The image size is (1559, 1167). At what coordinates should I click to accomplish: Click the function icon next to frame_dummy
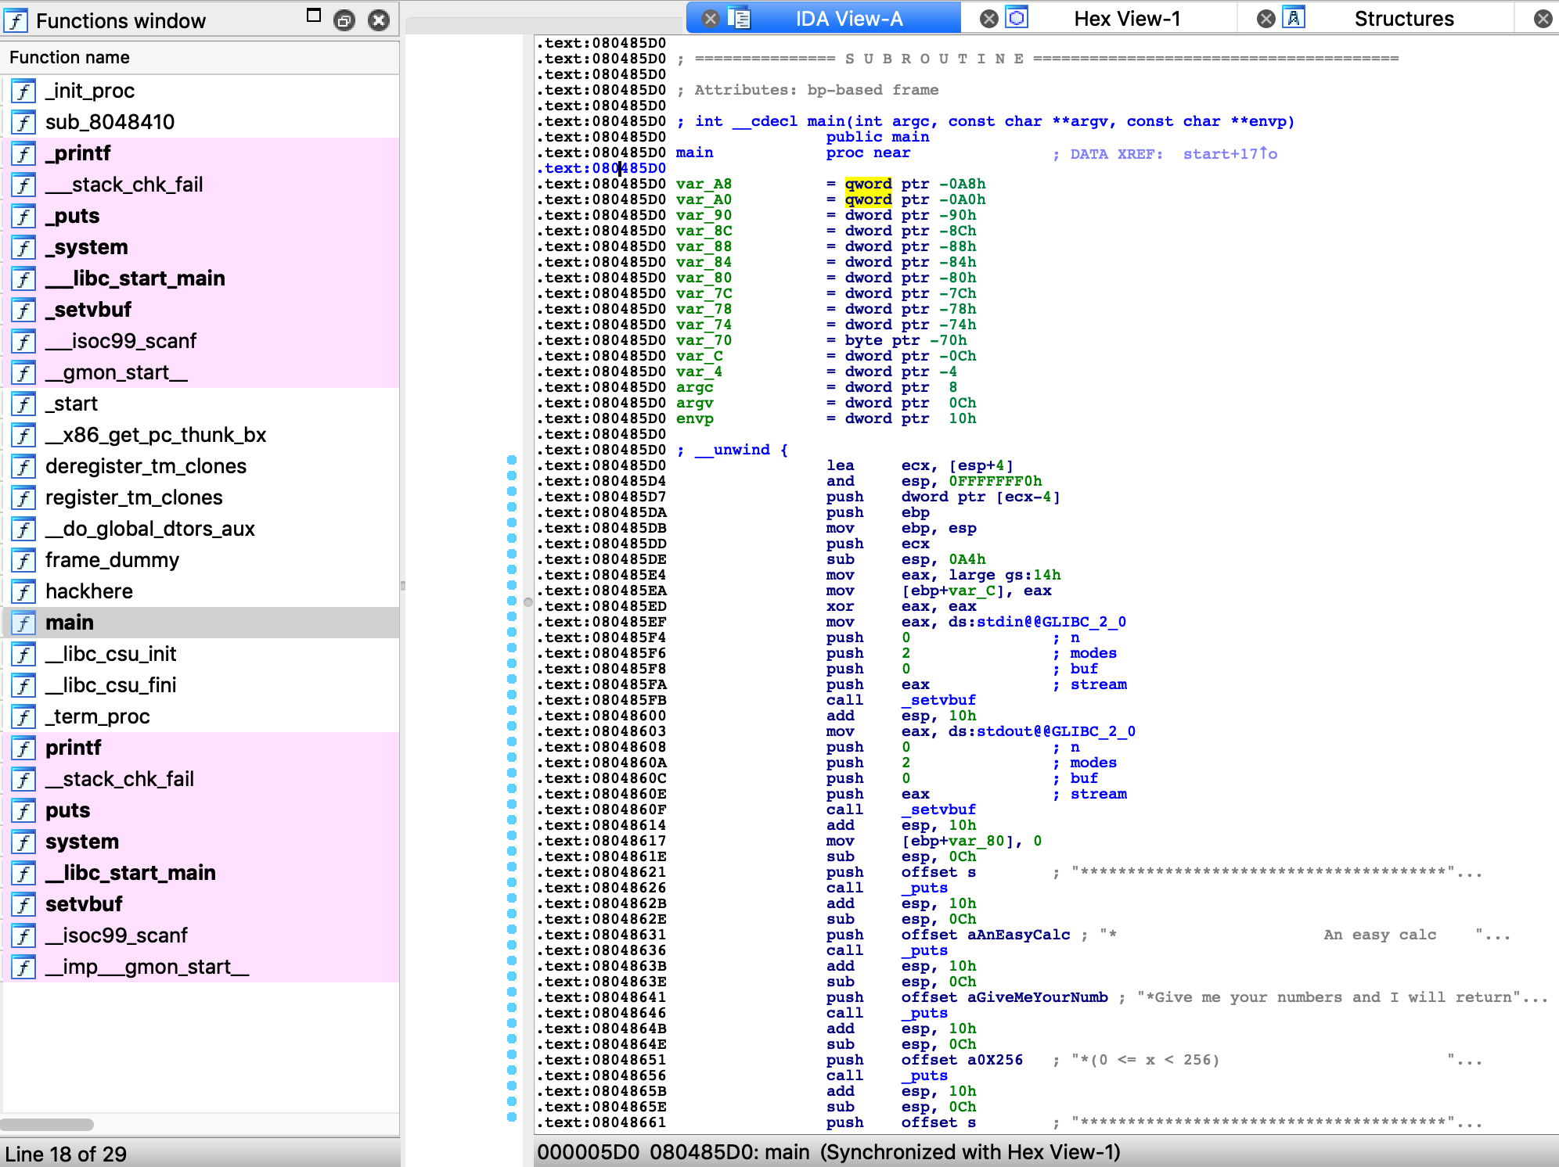[23, 561]
